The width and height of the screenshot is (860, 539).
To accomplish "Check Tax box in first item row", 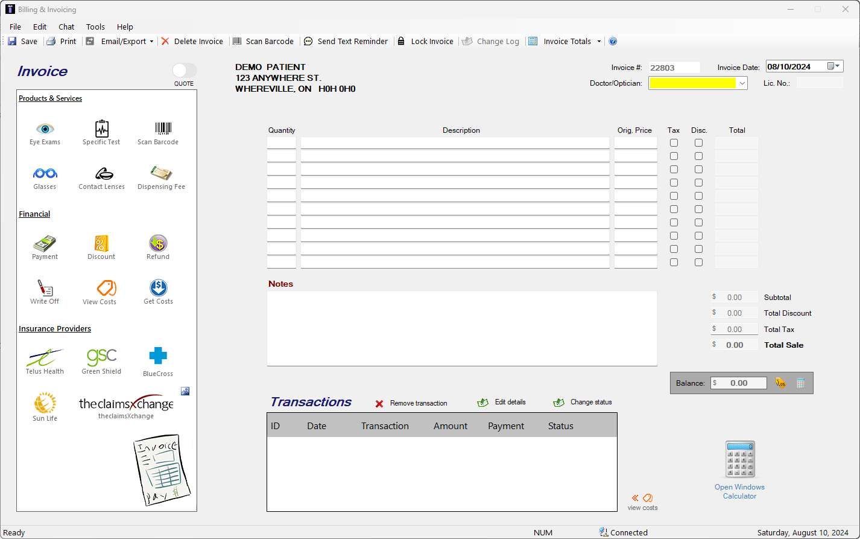I will pyautogui.click(x=674, y=143).
